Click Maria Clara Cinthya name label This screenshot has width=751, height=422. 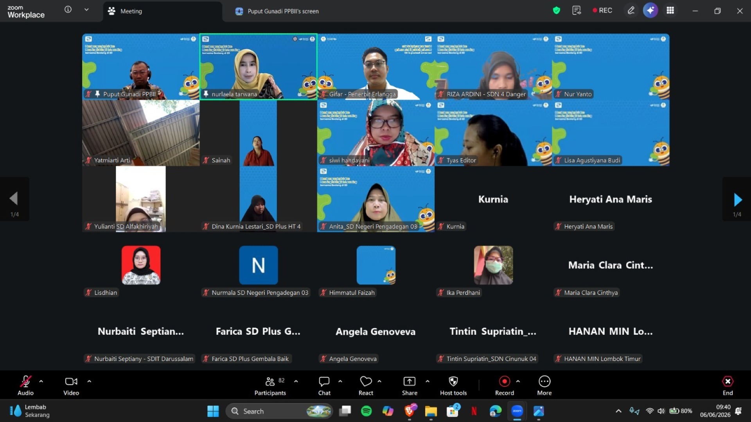point(587,293)
